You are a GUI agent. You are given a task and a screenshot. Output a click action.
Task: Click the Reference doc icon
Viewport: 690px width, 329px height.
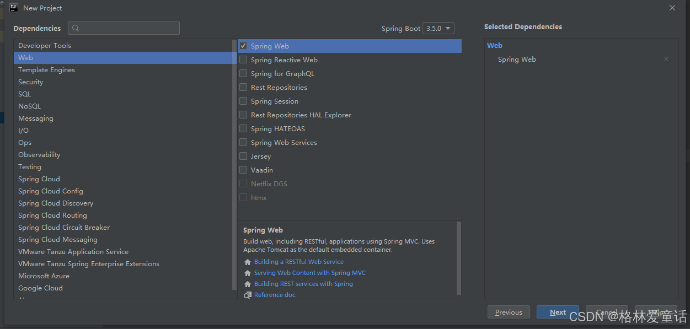click(247, 295)
